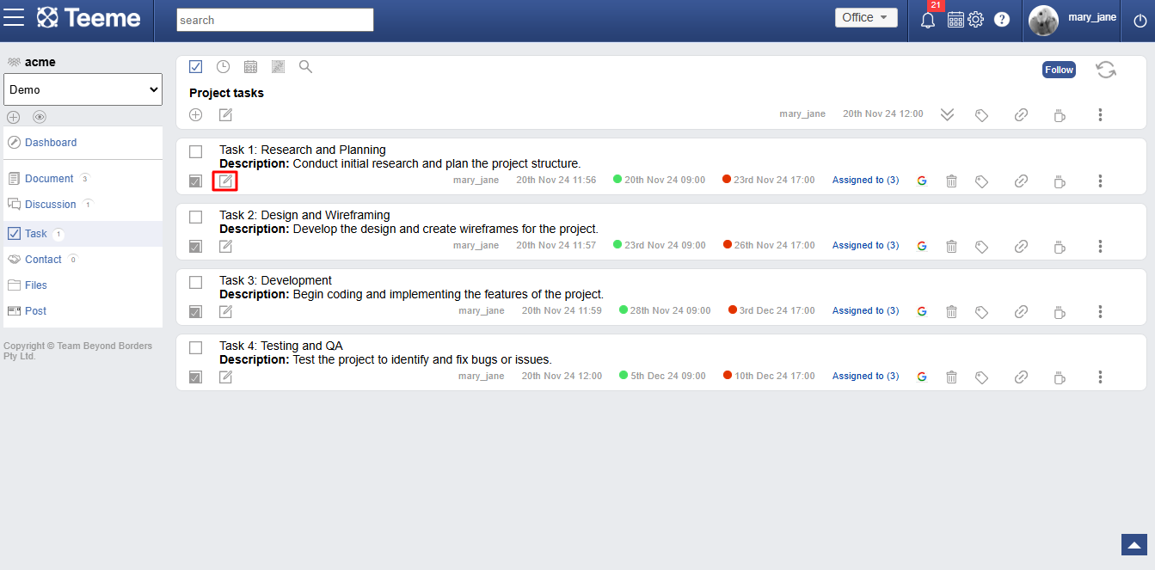The height and width of the screenshot is (570, 1155).
Task: Click the Follow button
Action: 1059,70
